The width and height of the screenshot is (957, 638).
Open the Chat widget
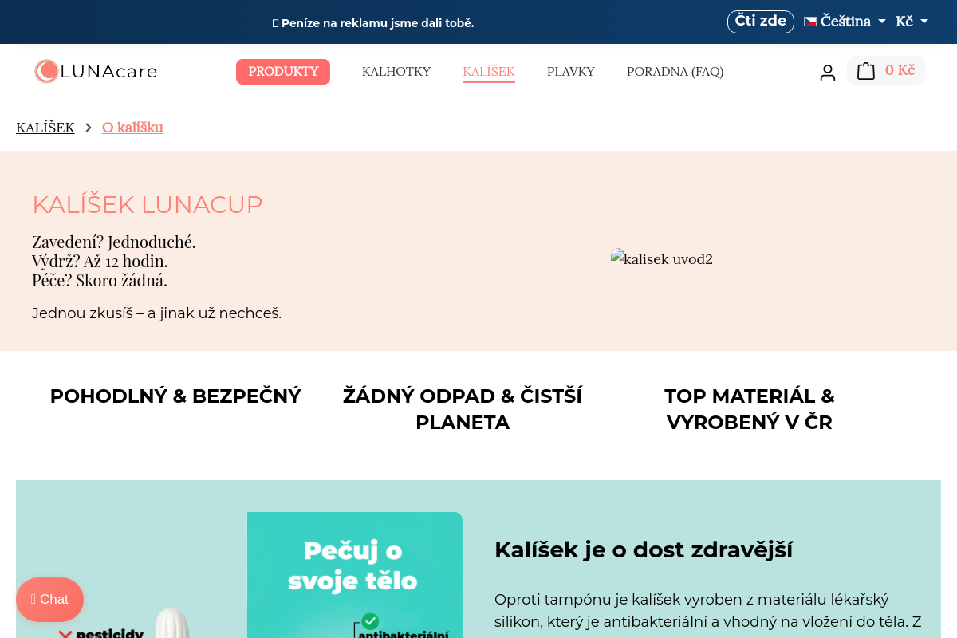(49, 600)
